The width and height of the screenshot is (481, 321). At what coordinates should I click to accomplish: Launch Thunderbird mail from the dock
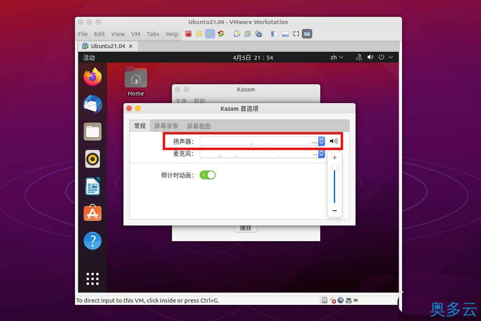tap(92, 104)
